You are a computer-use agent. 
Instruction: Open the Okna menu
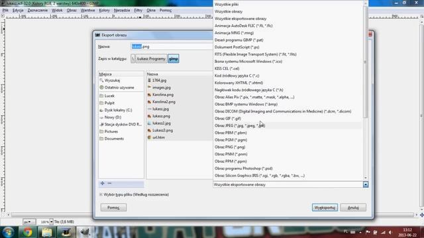(151, 11)
